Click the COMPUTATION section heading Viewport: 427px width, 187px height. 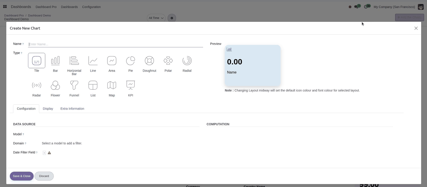pos(218,124)
